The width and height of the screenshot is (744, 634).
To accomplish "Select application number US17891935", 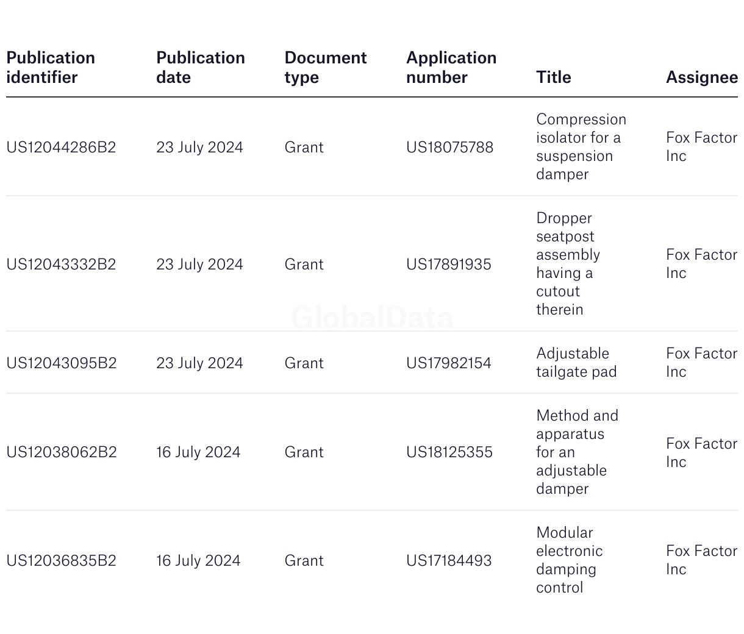I will 449,265.
